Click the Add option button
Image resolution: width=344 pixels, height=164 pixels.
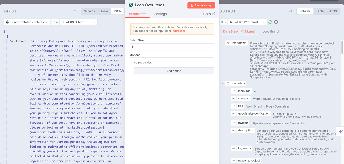(174, 71)
